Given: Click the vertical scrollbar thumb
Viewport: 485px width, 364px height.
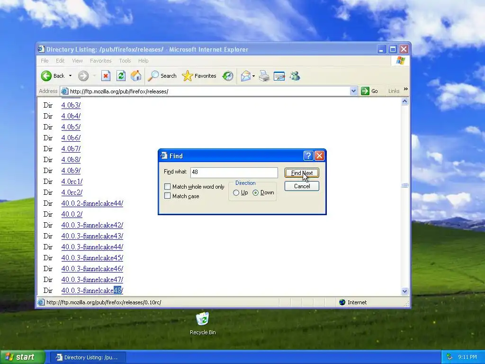Looking at the screenshot, I should tap(404, 185).
